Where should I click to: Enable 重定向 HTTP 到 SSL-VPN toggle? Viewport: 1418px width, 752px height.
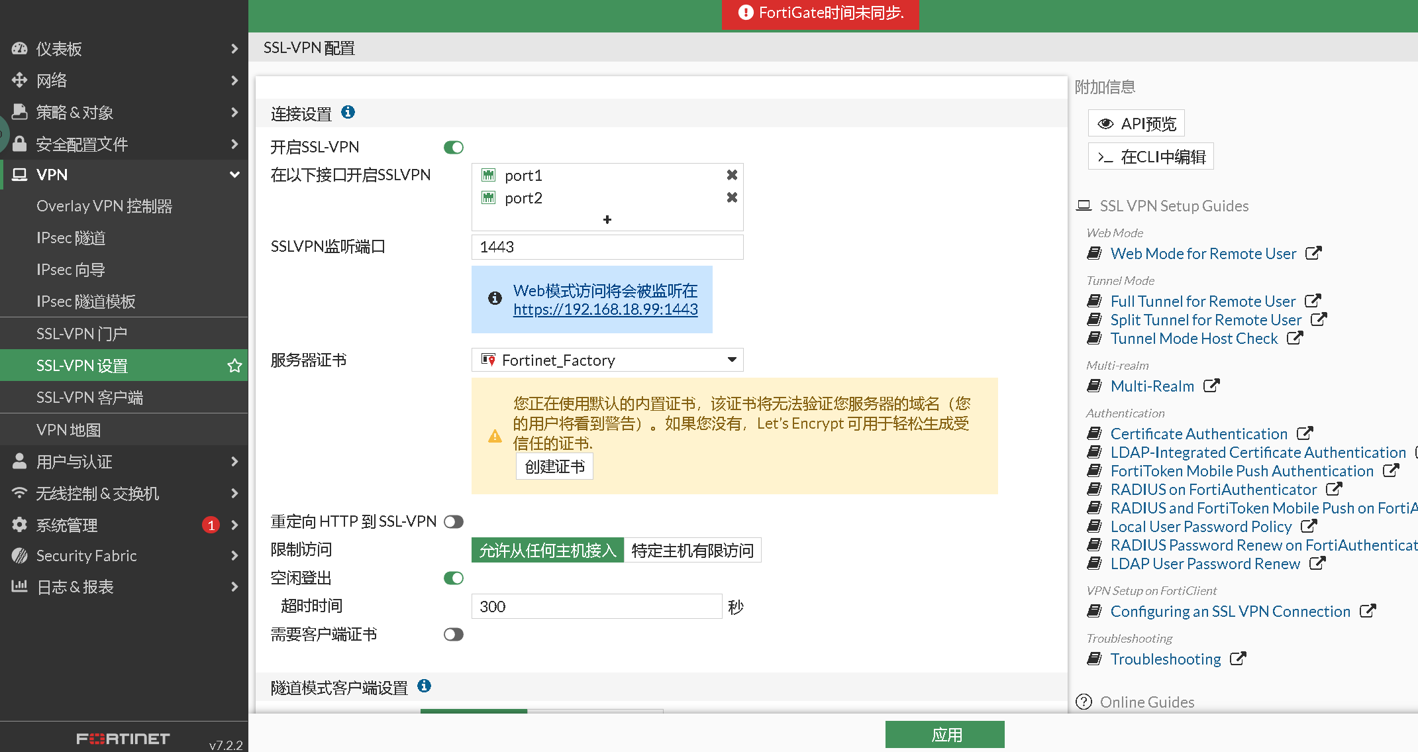pos(454,522)
